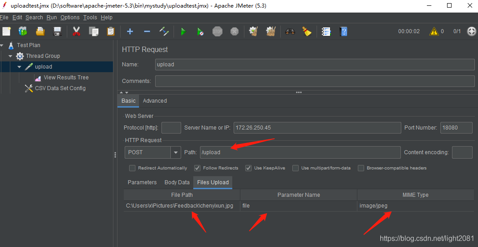Click the Copy toolbar icon

[x=94, y=31]
